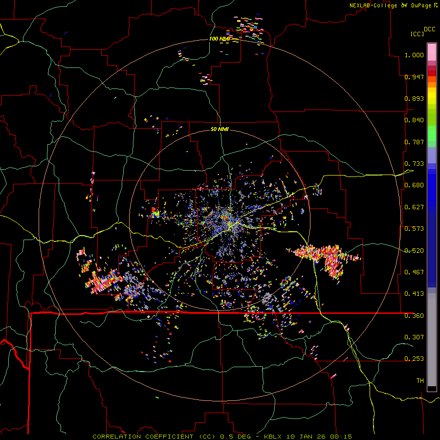The width and height of the screenshot is (440, 440).
Task: Click the 1.000 color scale value
Action: coord(414,55)
